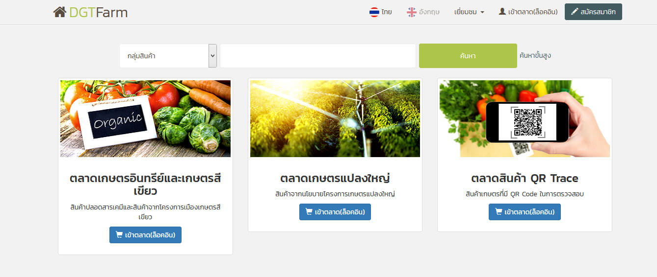Click cart icon under ตลาดสินค้า QR Trace
The height and width of the screenshot is (277, 657).
point(499,212)
